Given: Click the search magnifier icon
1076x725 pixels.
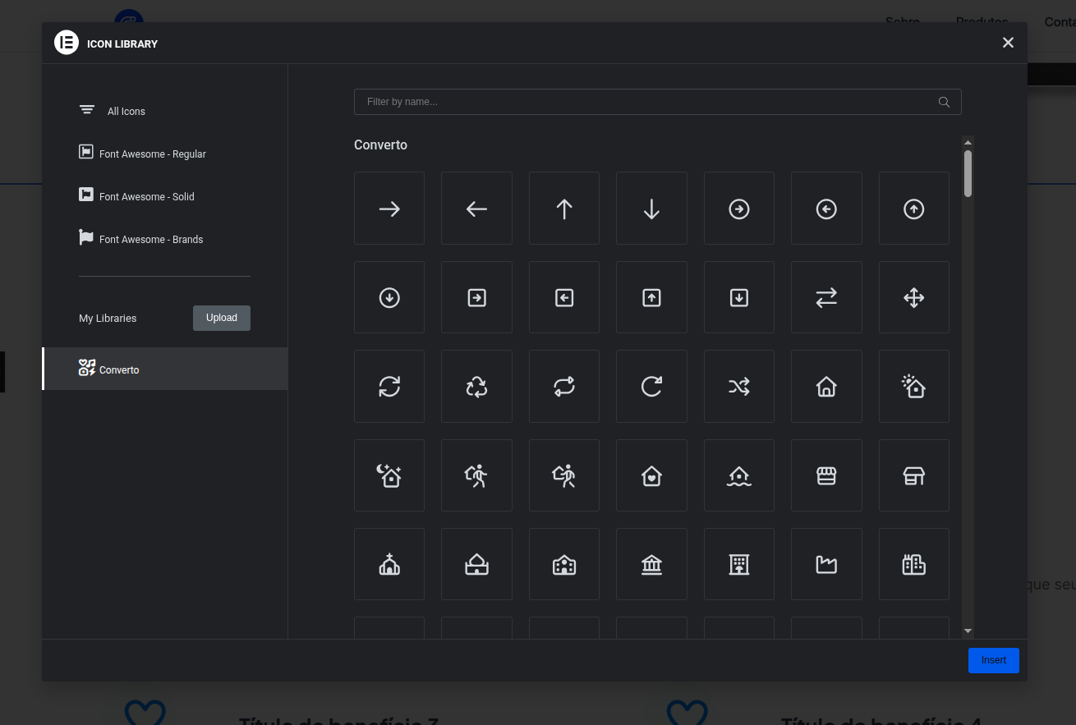Looking at the screenshot, I should click(944, 102).
